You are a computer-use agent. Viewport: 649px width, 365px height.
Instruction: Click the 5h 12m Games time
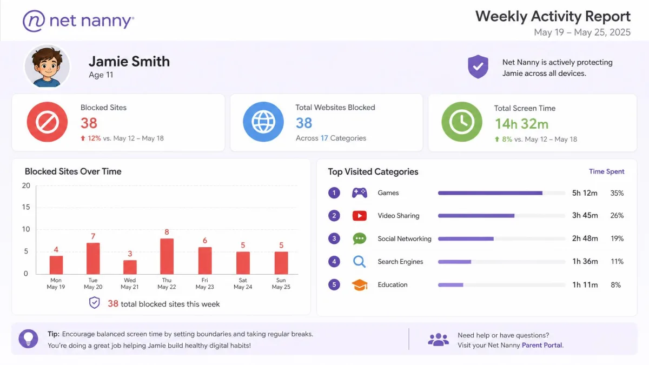tap(585, 193)
